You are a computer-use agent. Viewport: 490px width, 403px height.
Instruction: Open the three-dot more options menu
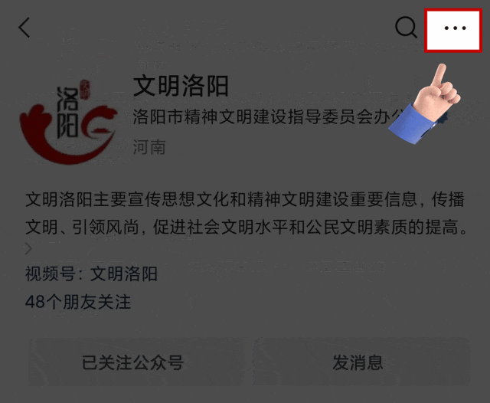453,30
